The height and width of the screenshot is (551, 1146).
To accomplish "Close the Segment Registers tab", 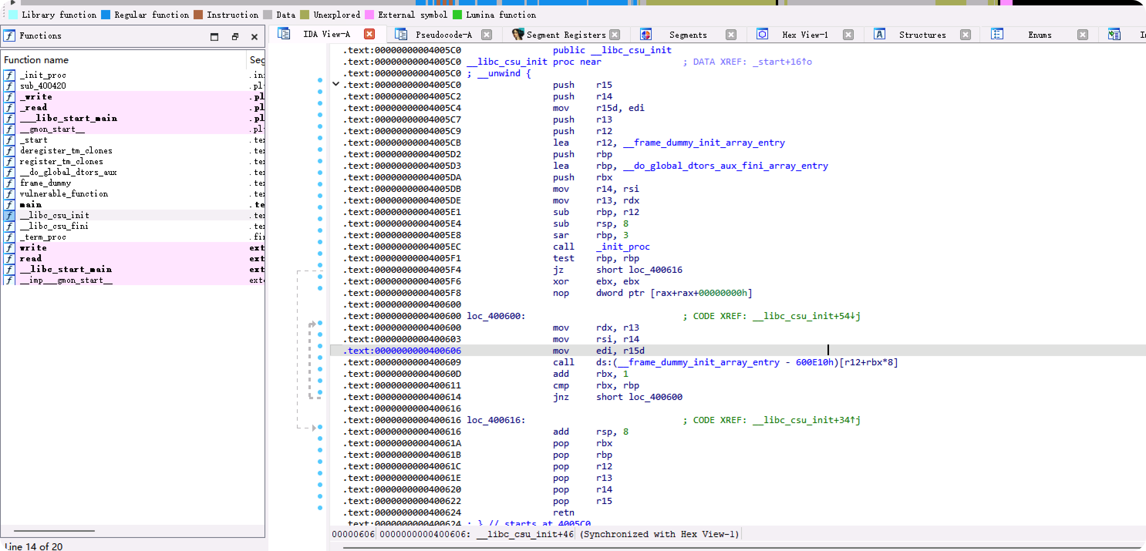I will point(615,35).
